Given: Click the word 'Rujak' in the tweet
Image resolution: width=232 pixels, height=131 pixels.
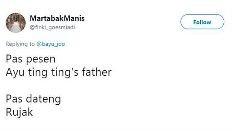Looking at the screenshot, I should [19, 112].
